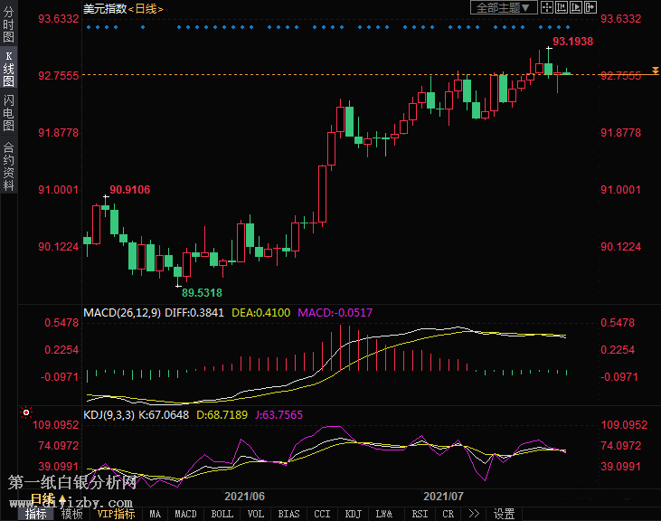The height and width of the screenshot is (521, 661).
Task: Select the RSI indicator button
Action: click(x=420, y=514)
